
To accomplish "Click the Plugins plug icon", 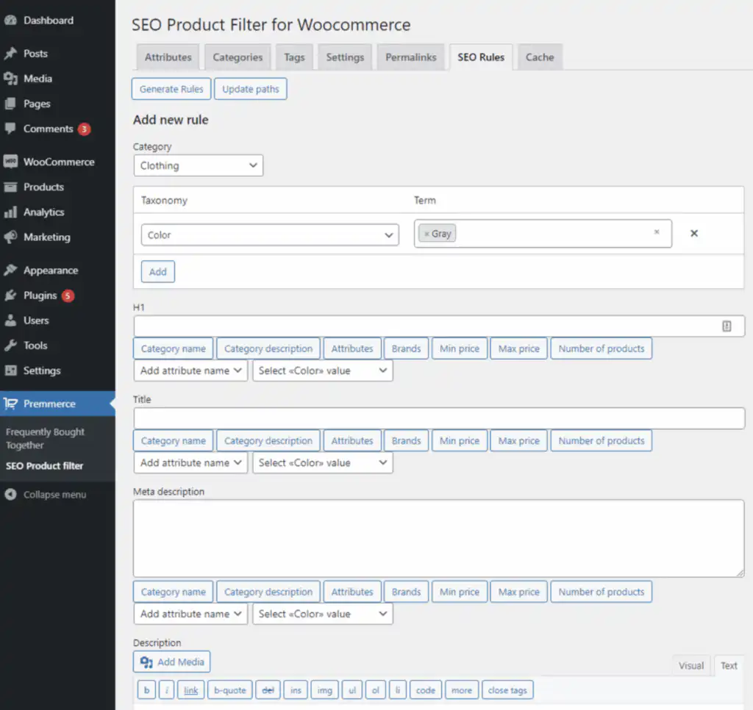I will 10,295.
